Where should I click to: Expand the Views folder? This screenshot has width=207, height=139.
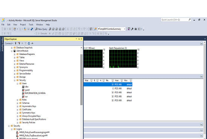[15, 61]
